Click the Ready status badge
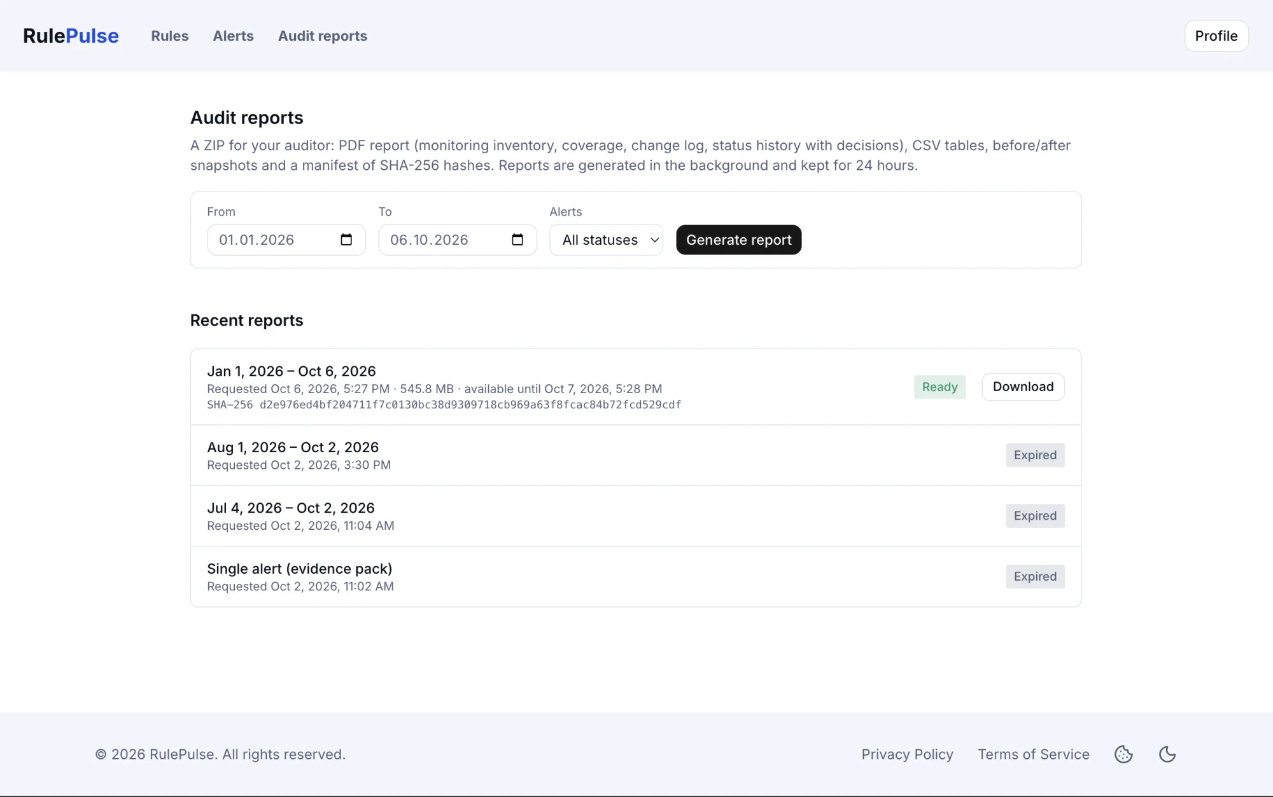 click(940, 387)
